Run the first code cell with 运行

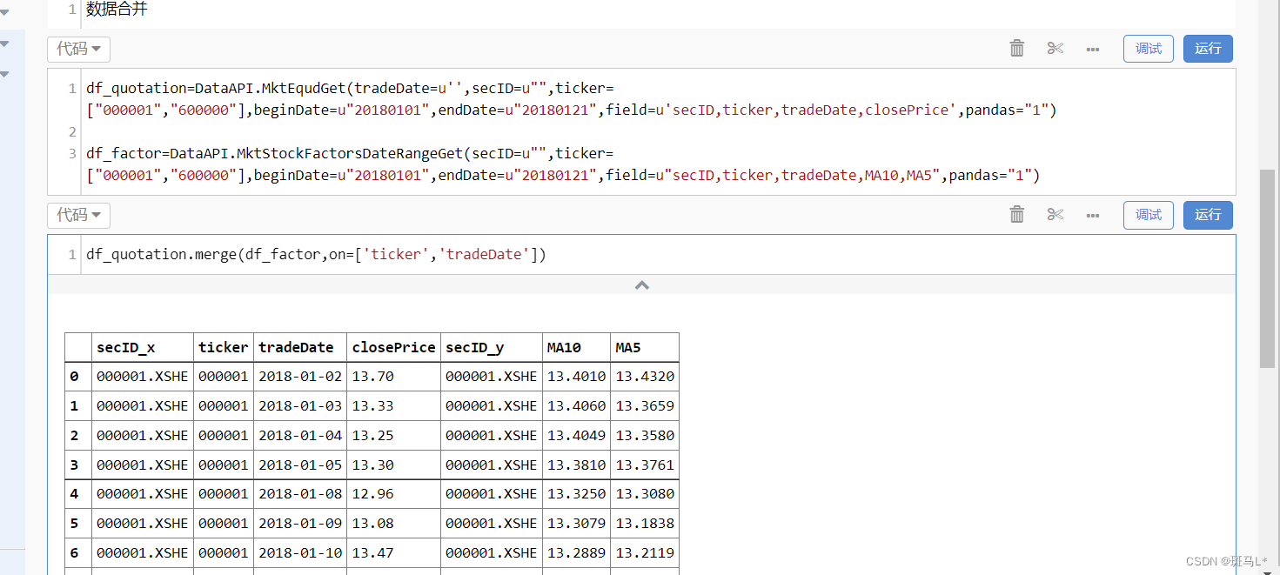pos(1208,49)
